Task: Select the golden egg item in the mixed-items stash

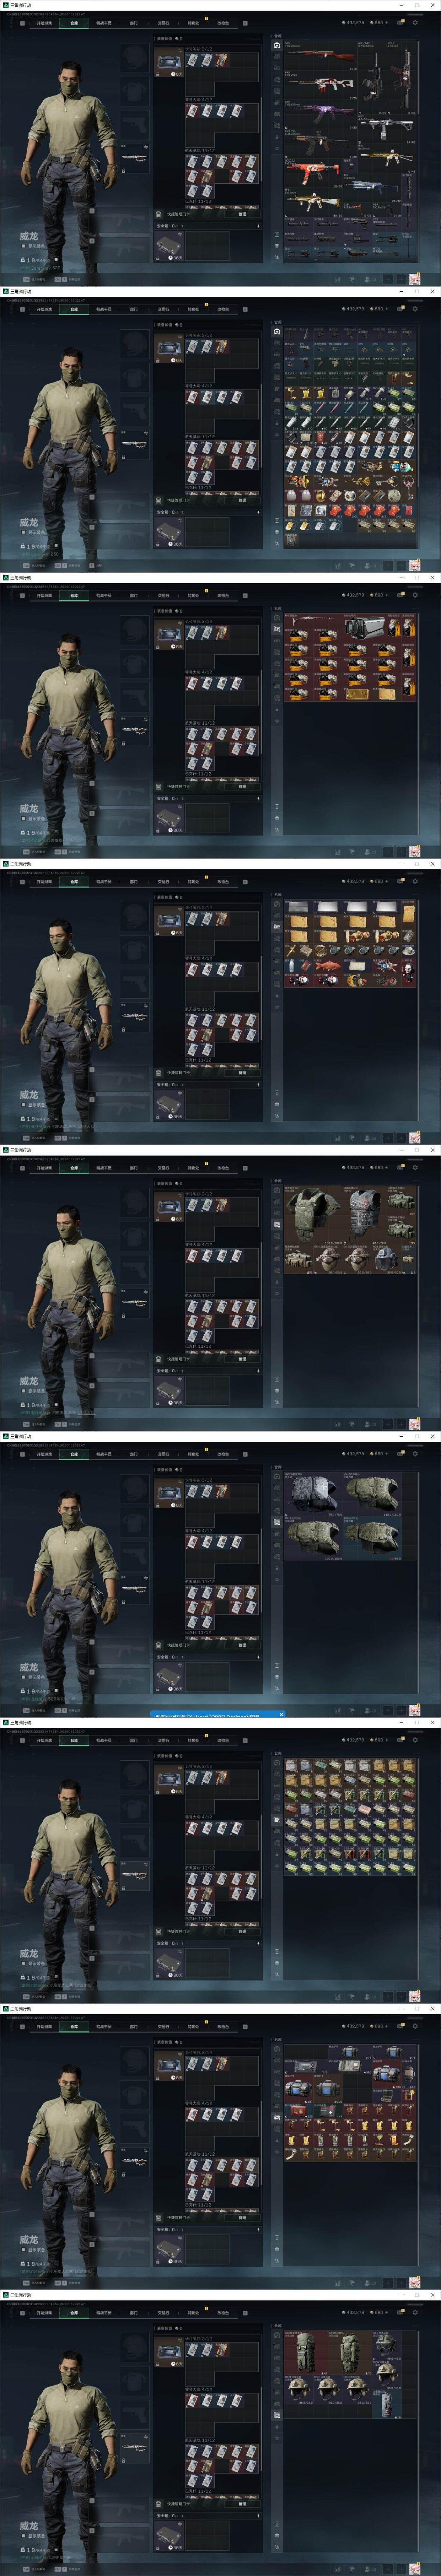Action: coord(320,495)
